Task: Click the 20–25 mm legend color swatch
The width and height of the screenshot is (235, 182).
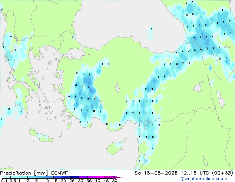Action: tap(66, 177)
